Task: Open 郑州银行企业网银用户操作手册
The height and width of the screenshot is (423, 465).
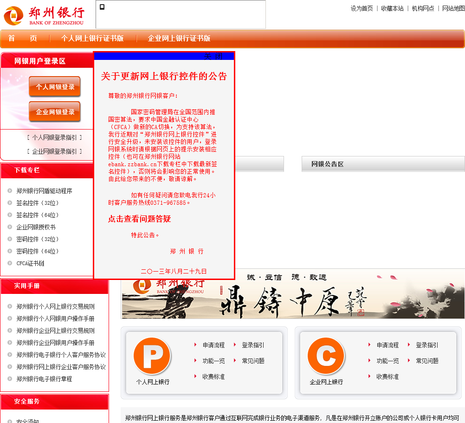Action: (55, 343)
